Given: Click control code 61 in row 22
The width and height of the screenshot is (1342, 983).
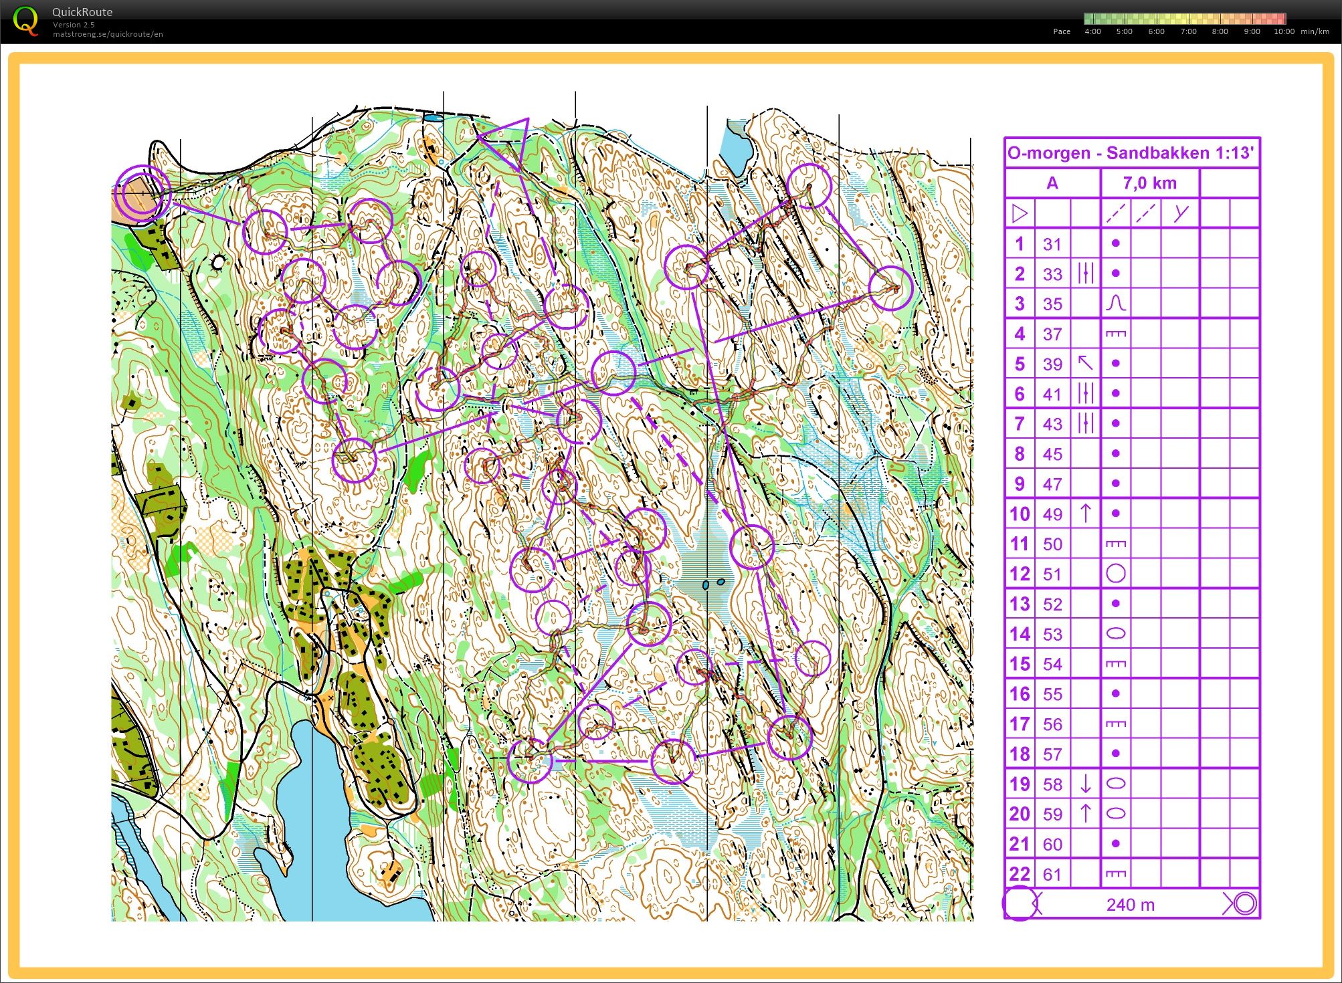Looking at the screenshot, I should (x=1052, y=874).
